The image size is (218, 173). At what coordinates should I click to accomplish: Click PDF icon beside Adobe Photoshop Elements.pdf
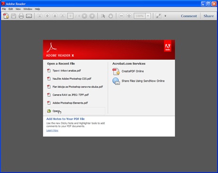click(x=49, y=103)
